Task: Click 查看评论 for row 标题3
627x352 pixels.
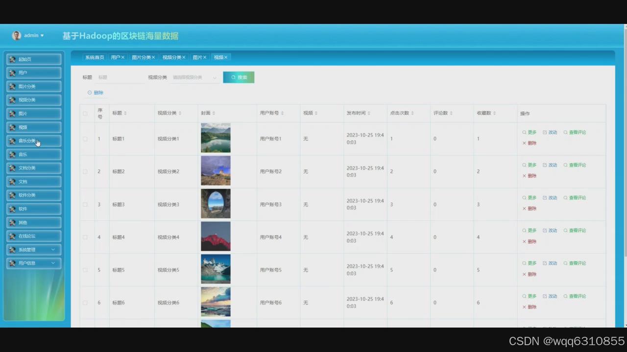Action: [575, 198]
